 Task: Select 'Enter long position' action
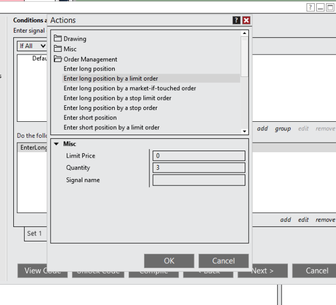pos(89,69)
